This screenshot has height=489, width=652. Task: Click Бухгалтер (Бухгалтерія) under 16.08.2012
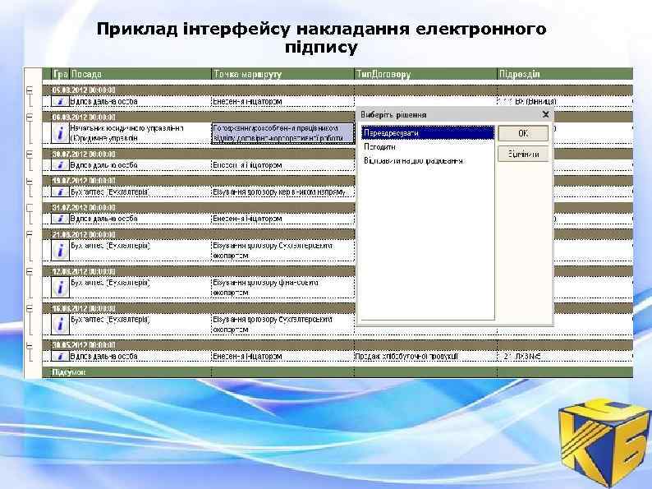[x=140, y=324]
